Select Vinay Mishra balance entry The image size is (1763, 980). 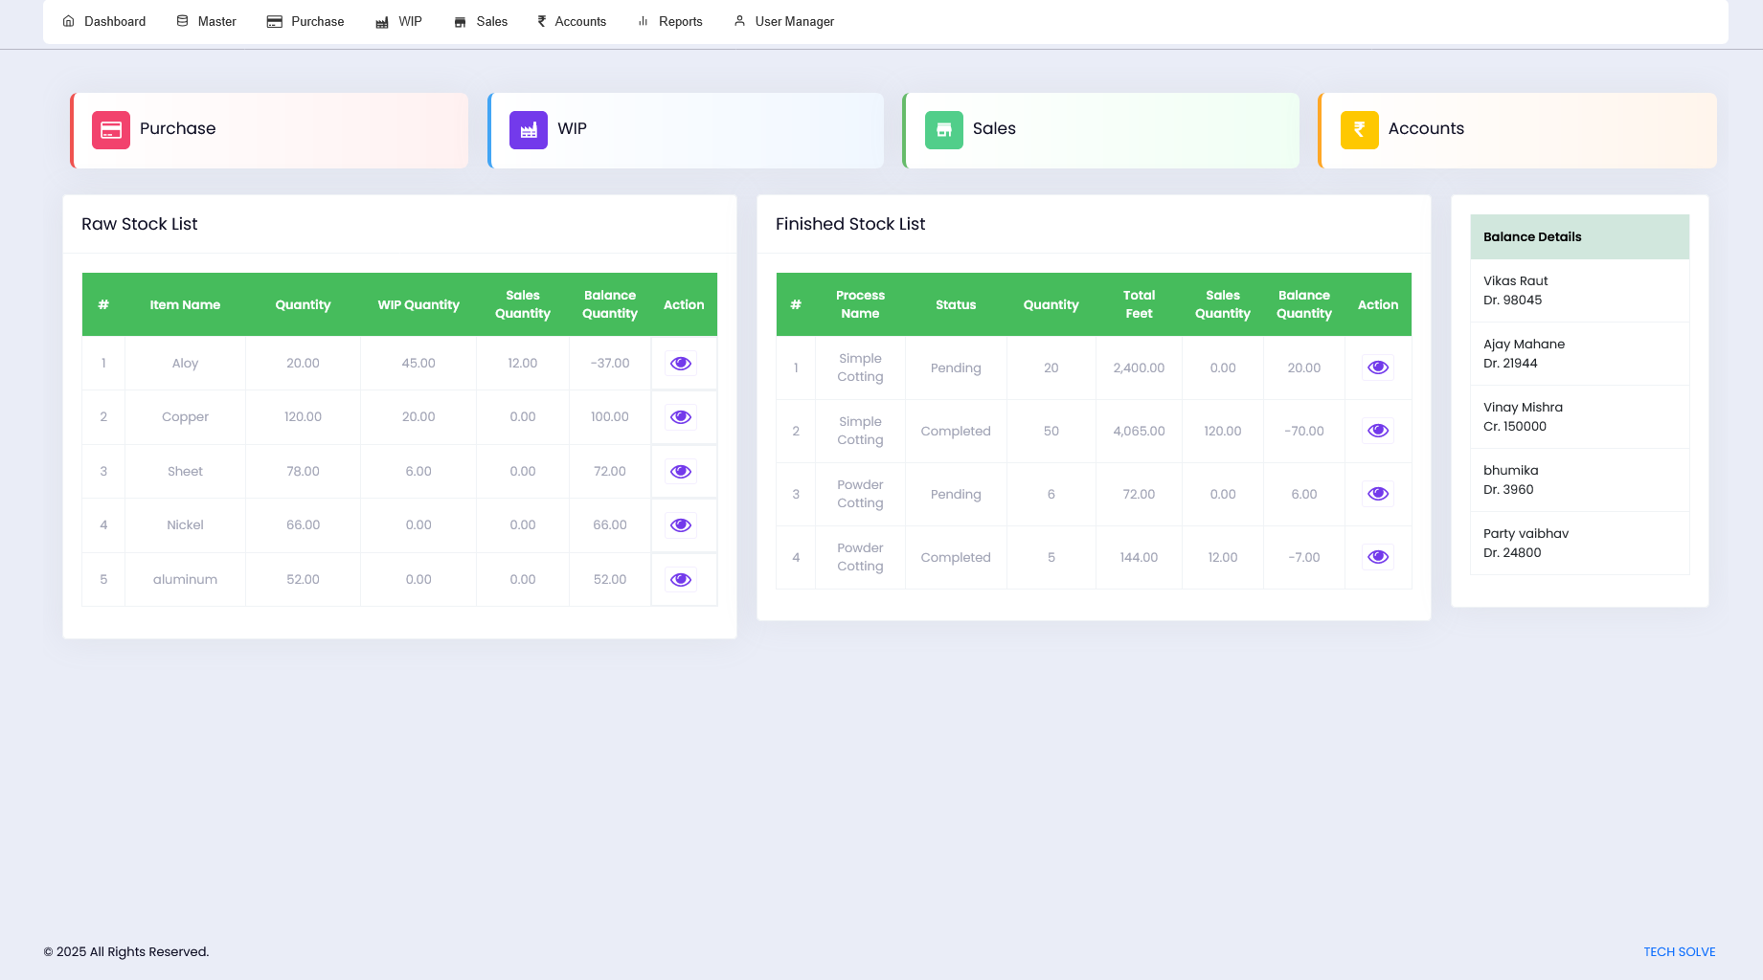(x=1579, y=416)
